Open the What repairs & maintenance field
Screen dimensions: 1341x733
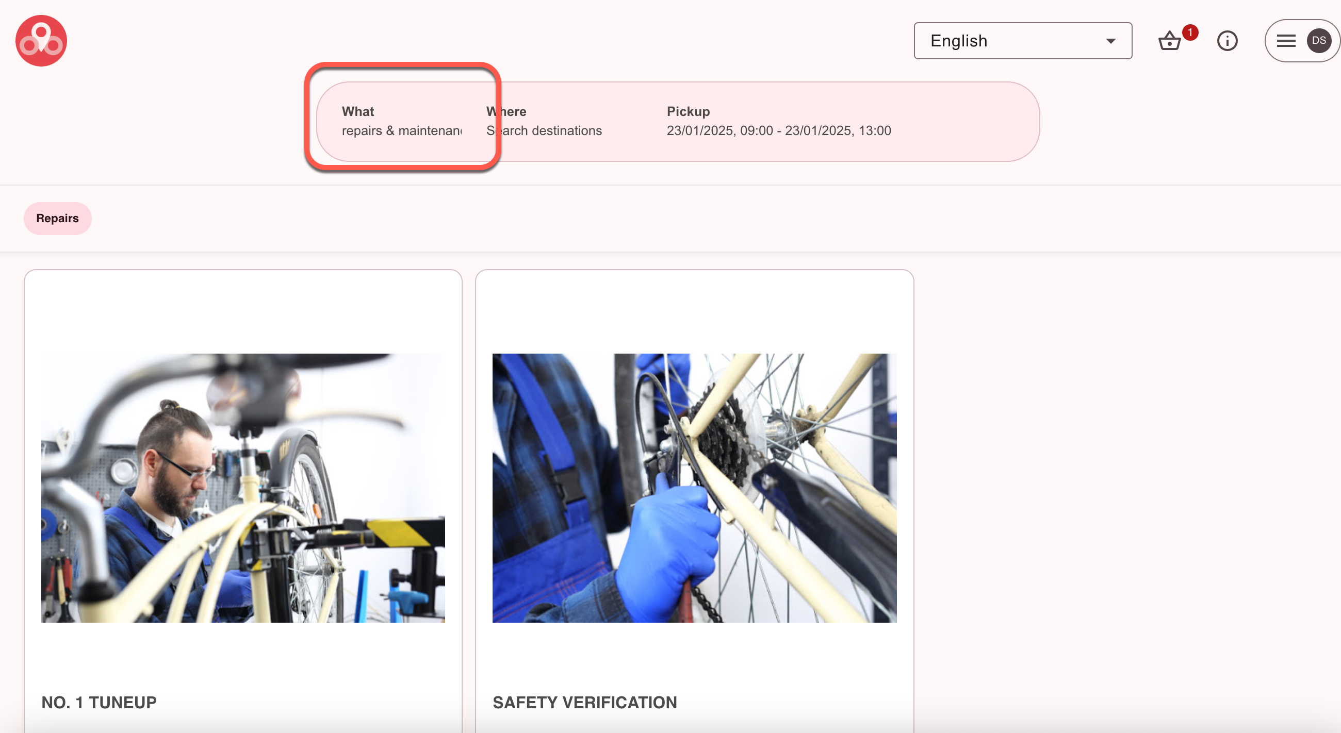pyautogui.click(x=401, y=130)
